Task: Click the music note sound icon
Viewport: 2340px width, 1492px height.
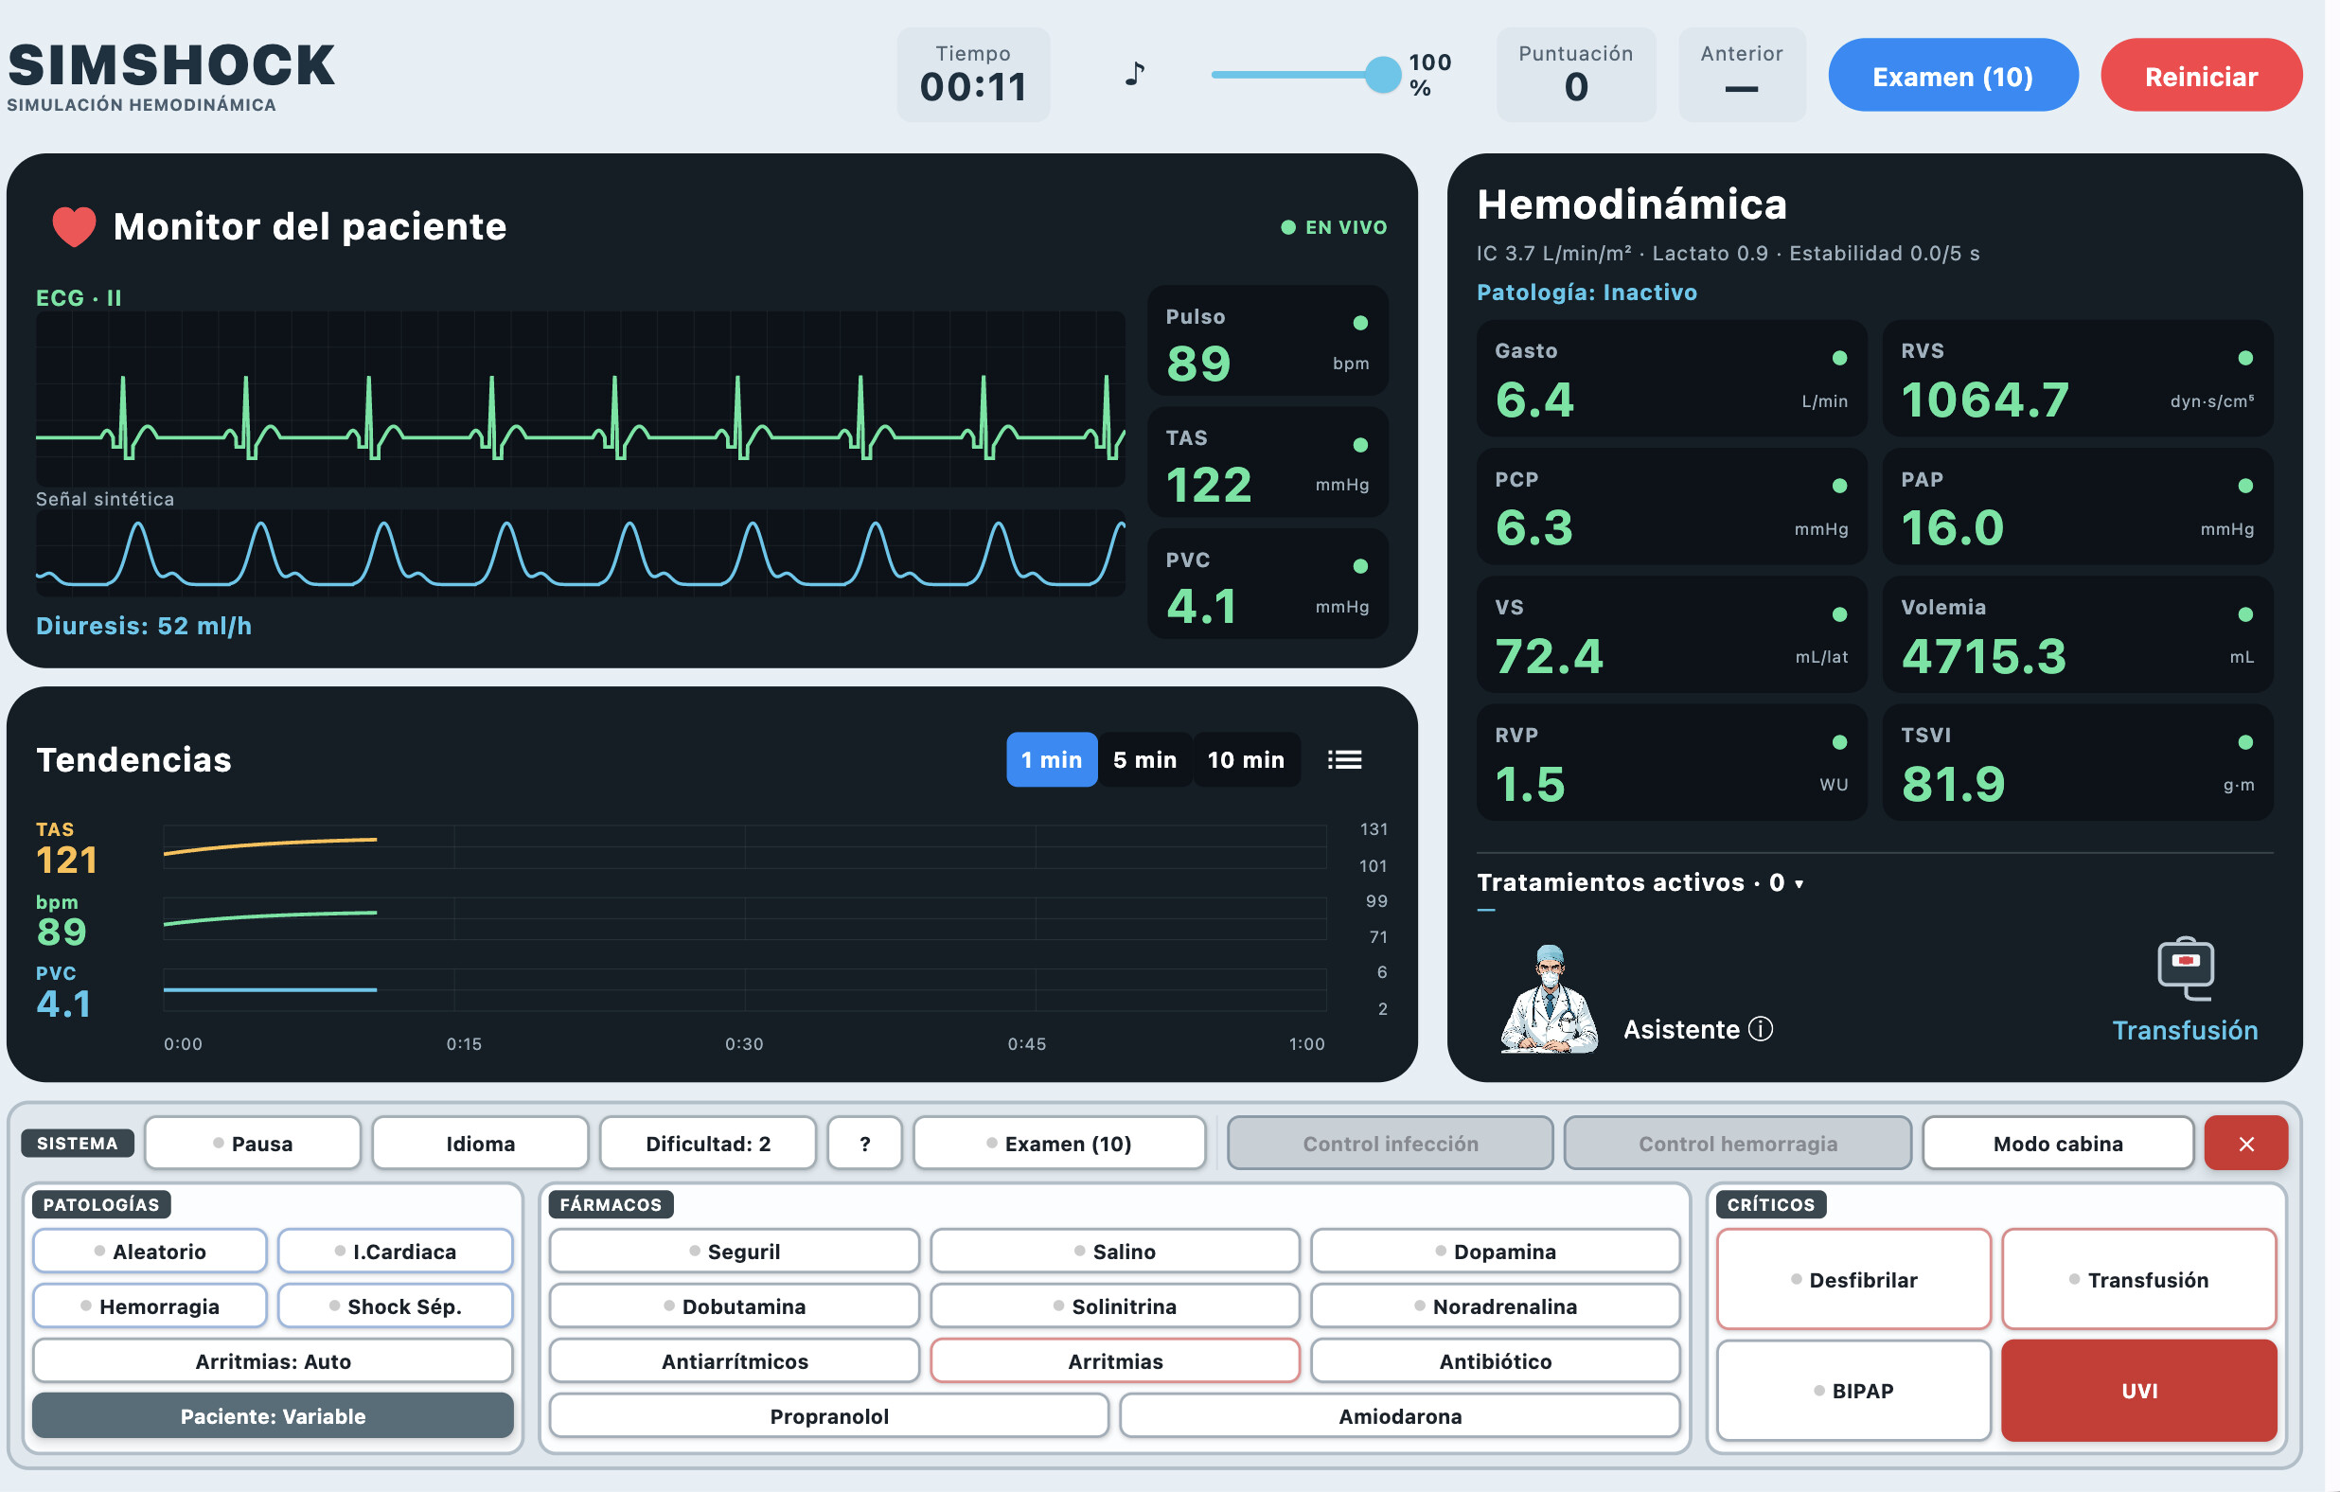Action: click(1134, 74)
